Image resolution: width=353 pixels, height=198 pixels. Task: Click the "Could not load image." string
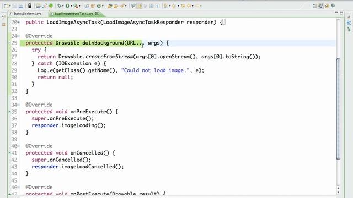pyautogui.click(x=156, y=70)
